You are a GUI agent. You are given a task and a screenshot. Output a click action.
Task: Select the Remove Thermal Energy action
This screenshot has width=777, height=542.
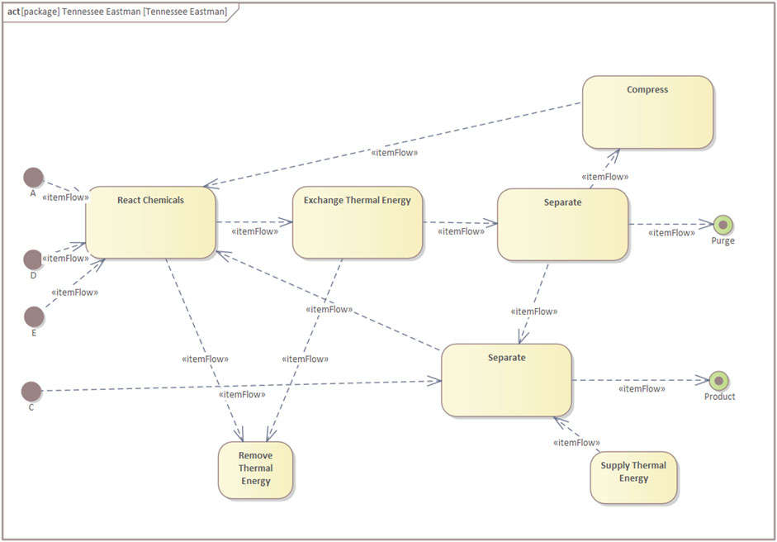tap(256, 470)
